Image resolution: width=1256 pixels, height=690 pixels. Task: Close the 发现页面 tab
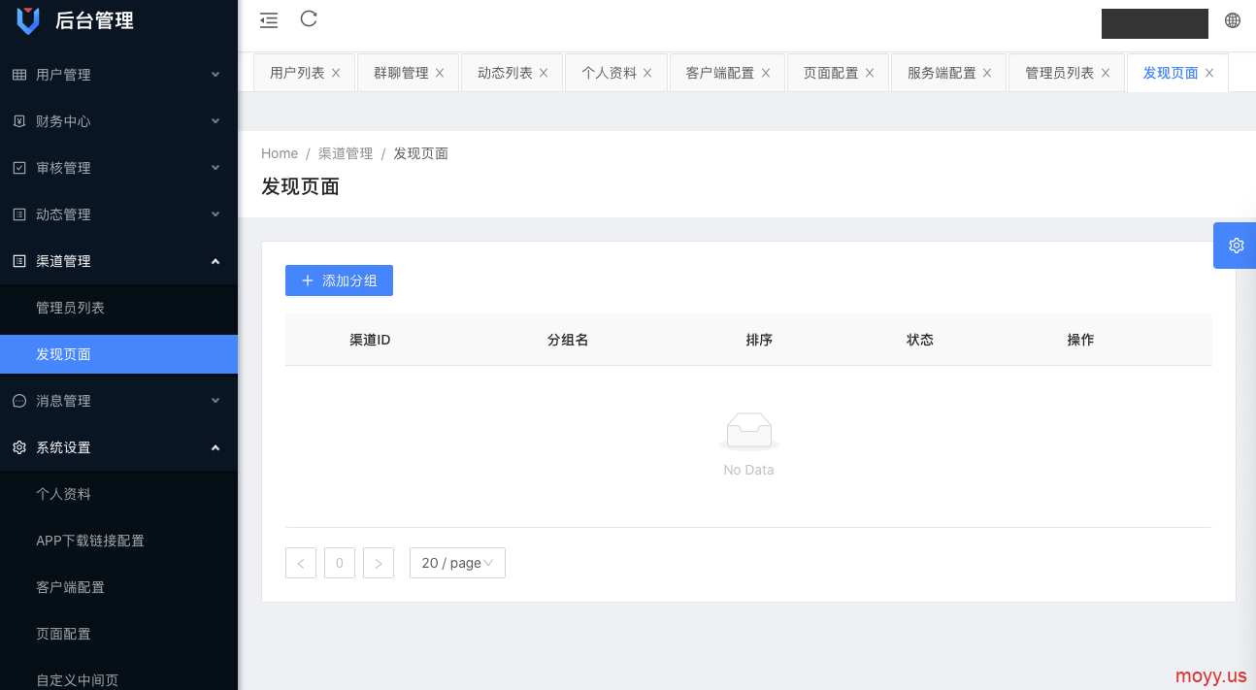click(1209, 73)
